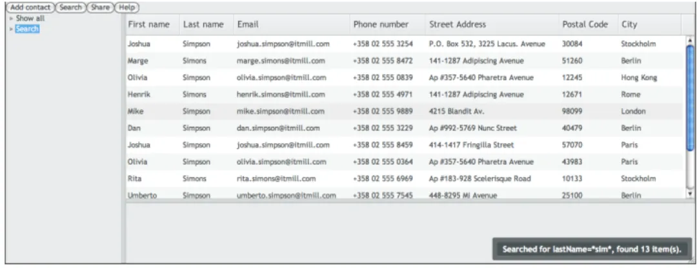Open the Help button
The height and width of the screenshot is (268, 697).
pyautogui.click(x=127, y=8)
